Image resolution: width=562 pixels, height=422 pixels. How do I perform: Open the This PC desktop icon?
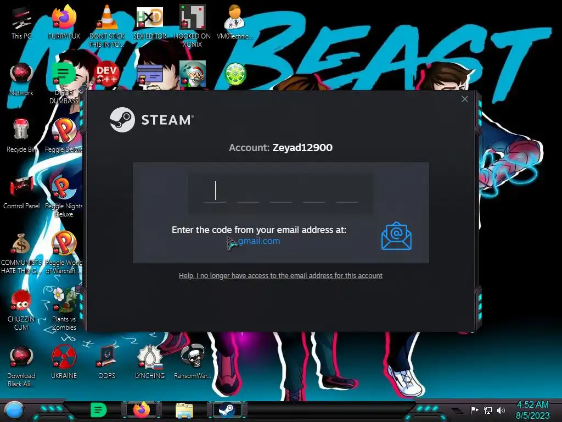tap(21, 21)
